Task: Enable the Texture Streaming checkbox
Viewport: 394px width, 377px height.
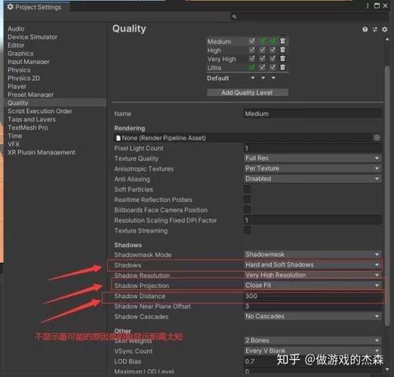Action: pos(248,230)
